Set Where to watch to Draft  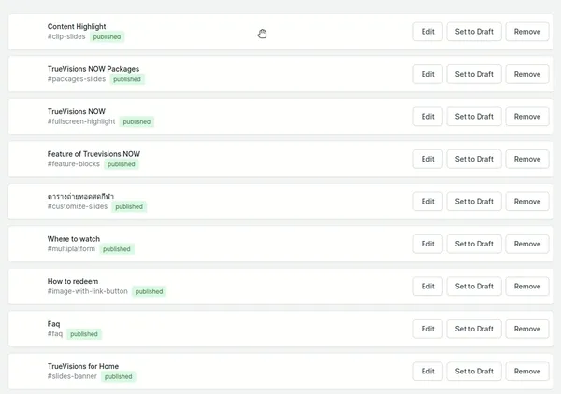(474, 244)
